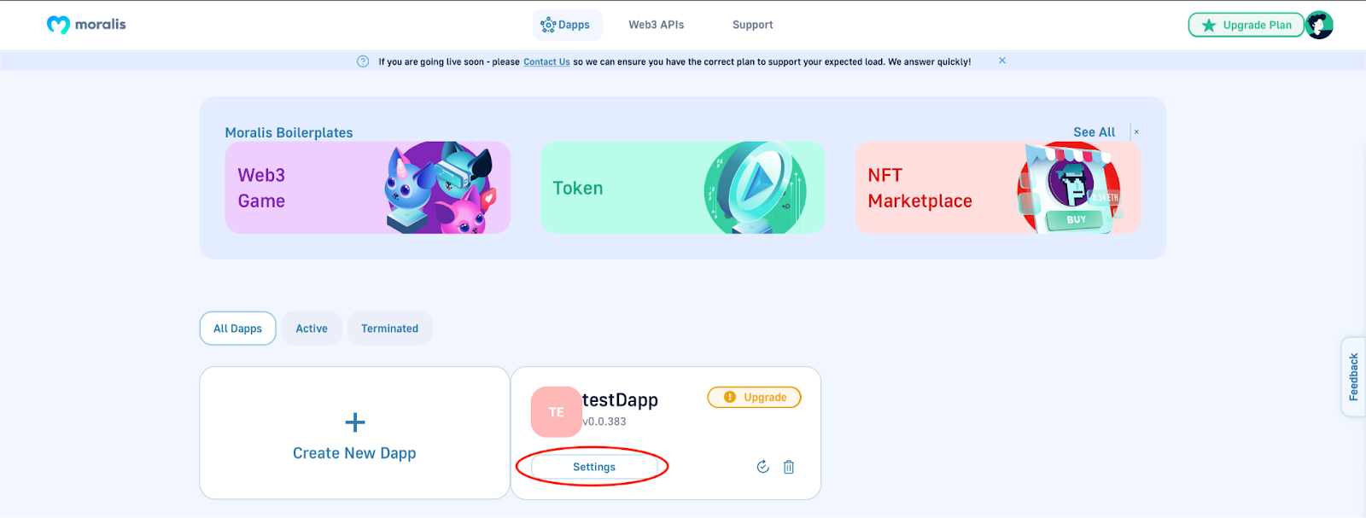The width and height of the screenshot is (1366, 518).
Task: Open the Feedback side tab
Action: pyautogui.click(x=1353, y=376)
